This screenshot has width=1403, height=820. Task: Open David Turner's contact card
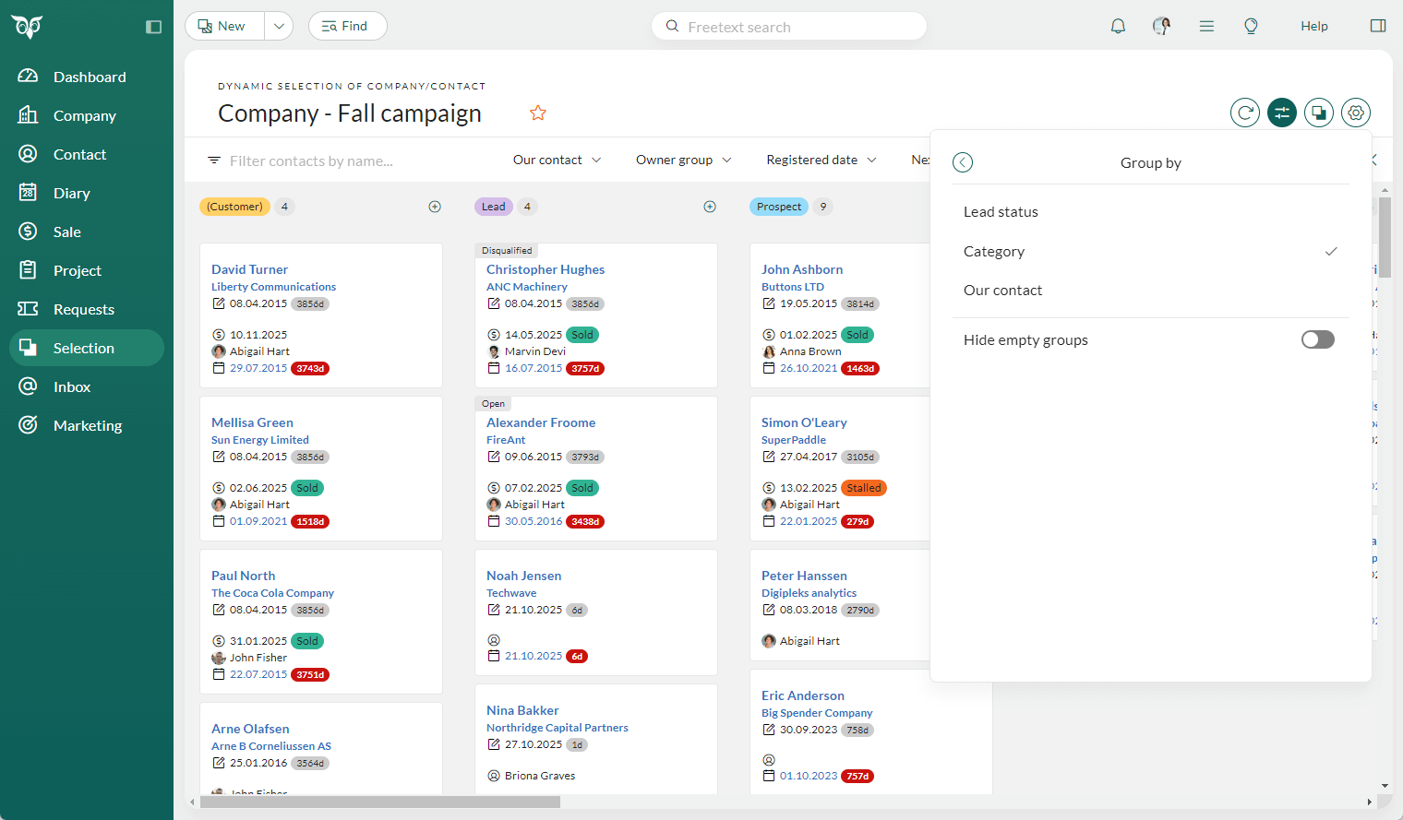coord(249,268)
